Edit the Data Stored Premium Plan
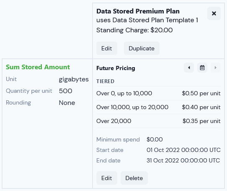 (107, 48)
